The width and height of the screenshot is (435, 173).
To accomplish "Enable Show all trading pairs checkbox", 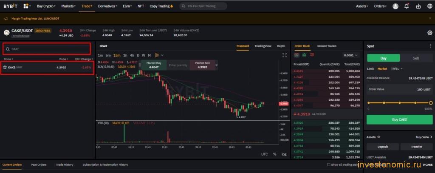I will (x=329, y=164).
